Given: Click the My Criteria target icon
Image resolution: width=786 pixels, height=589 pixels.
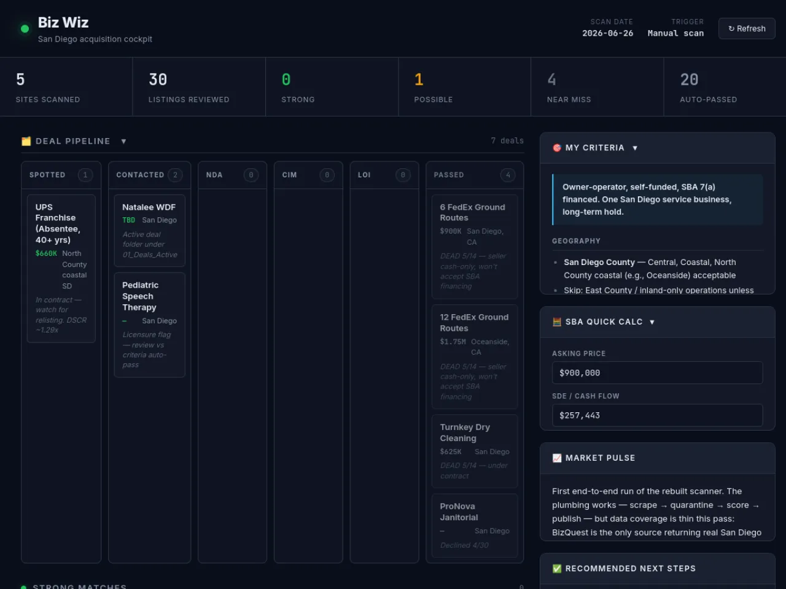Looking at the screenshot, I should [557, 148].
